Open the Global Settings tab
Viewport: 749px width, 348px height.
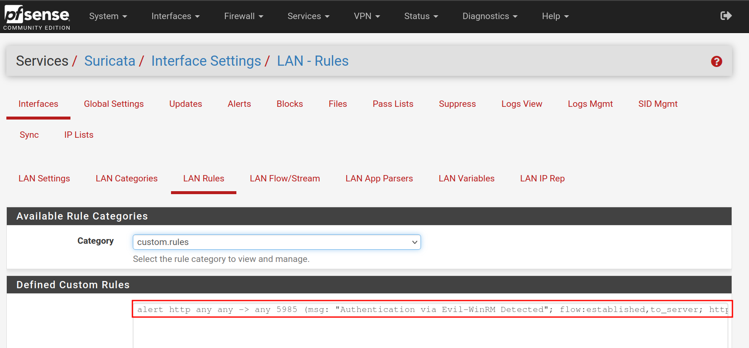click(114, 104)
